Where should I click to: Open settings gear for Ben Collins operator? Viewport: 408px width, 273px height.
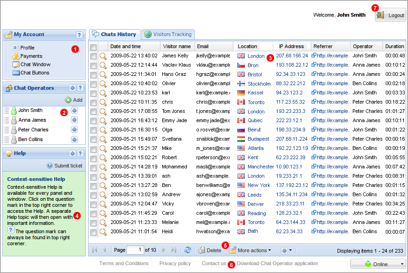click(75, 139)
